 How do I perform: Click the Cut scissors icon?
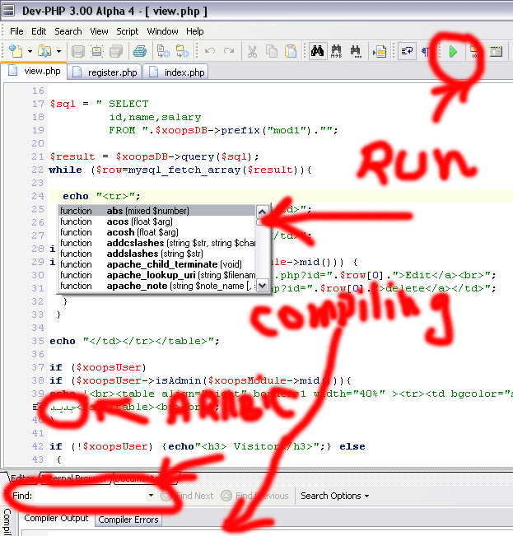pyautogui.click(x=252, y=52)
